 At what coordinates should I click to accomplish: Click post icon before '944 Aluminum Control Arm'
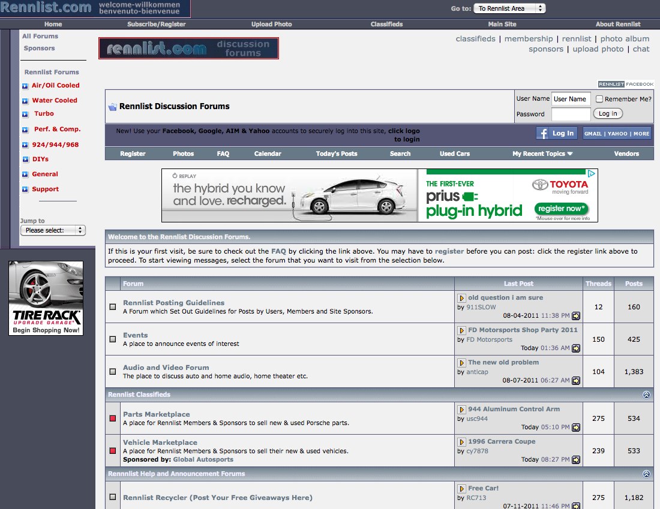[461, 409]
